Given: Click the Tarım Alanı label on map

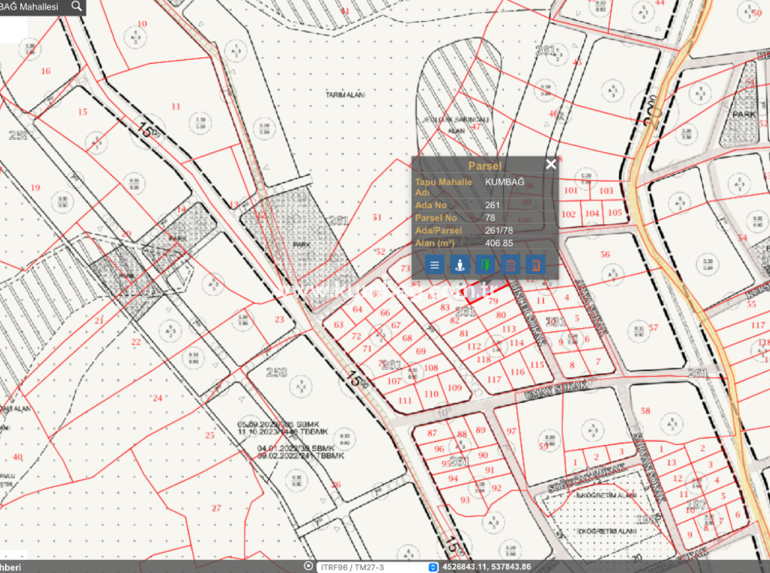Looking at the screenshot, I should click(x=346, y=95).
